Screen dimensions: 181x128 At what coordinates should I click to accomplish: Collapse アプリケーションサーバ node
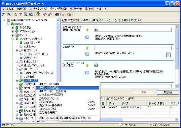tap(13, 39)
